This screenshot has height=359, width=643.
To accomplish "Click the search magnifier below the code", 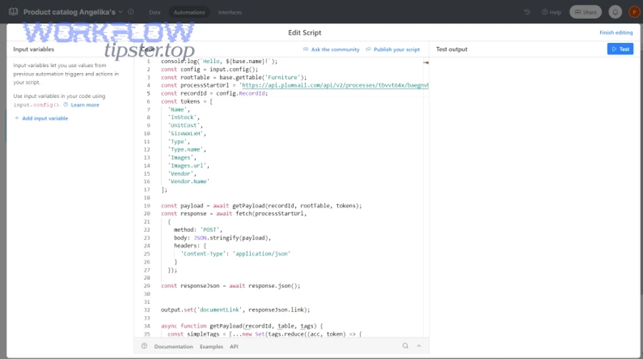I will pyautogui.click(x=405, y=346).
